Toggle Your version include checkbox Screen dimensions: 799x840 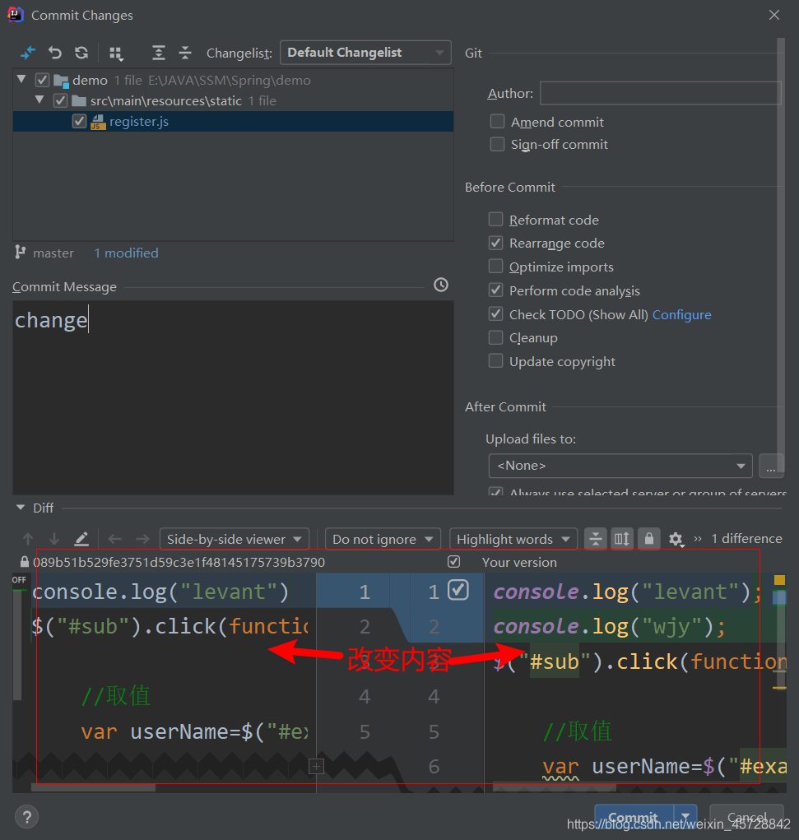click(x=454, y=561)
